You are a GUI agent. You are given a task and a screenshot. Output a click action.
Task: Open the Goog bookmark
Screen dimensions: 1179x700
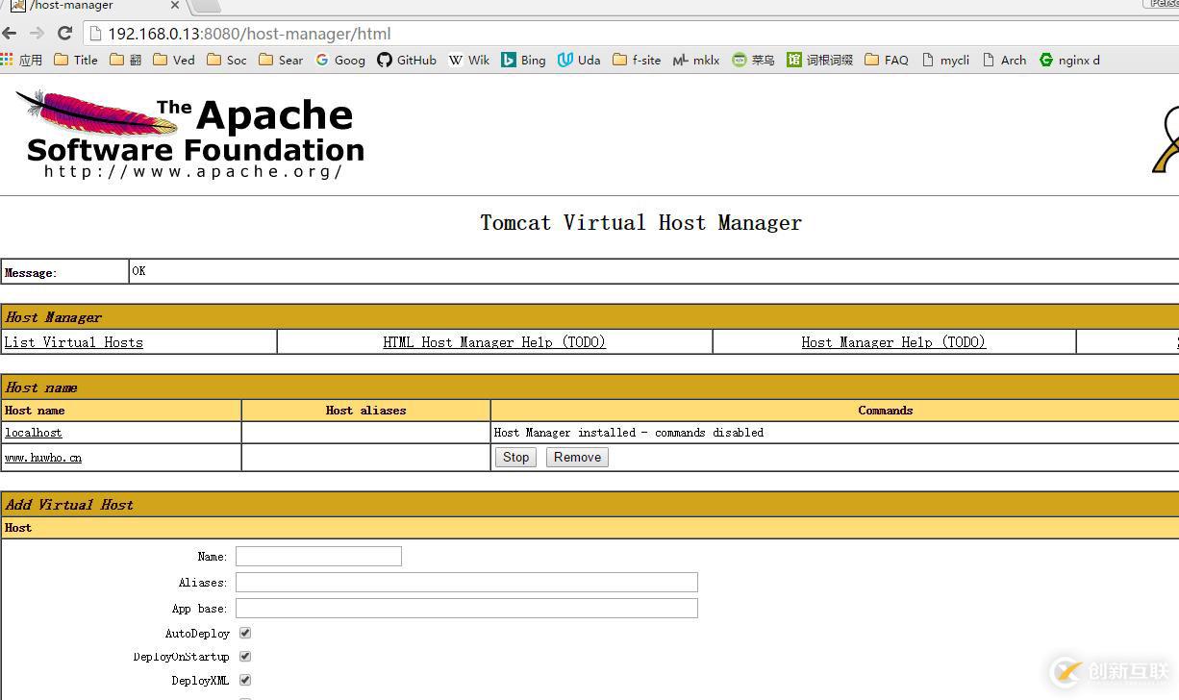click(x=340, y=60)
